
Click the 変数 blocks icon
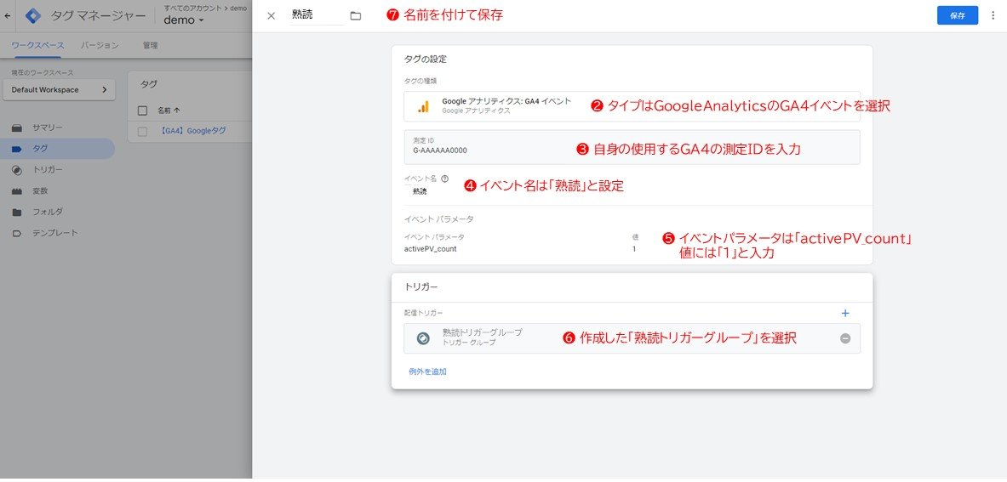[17, 191]
